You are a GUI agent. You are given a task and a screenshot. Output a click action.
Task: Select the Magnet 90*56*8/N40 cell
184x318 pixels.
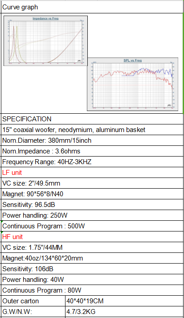point(92,194)
